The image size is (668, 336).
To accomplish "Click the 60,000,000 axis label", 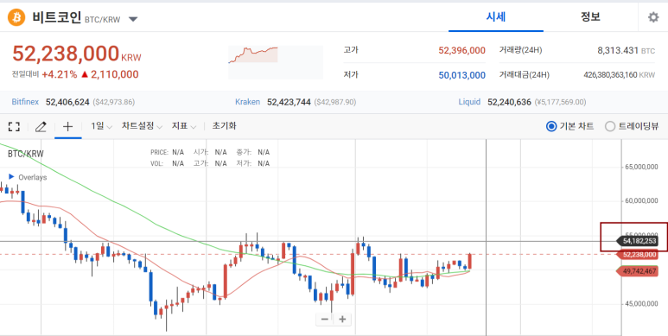I will click(x=641, y=201).
